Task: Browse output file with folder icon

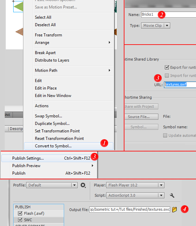Action: tap(174, 209)
